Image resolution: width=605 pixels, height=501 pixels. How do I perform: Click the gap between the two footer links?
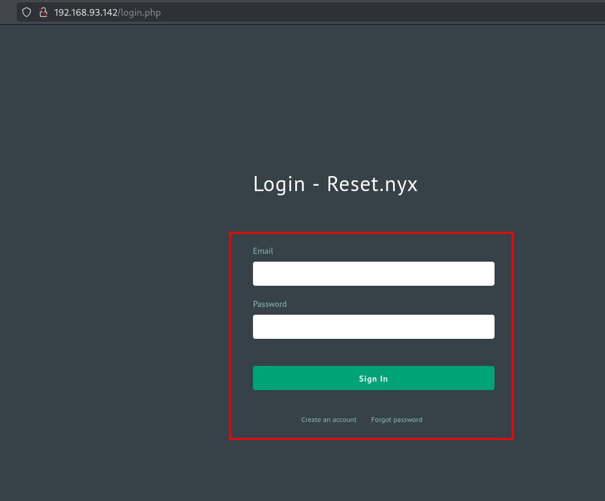(364, 420)
